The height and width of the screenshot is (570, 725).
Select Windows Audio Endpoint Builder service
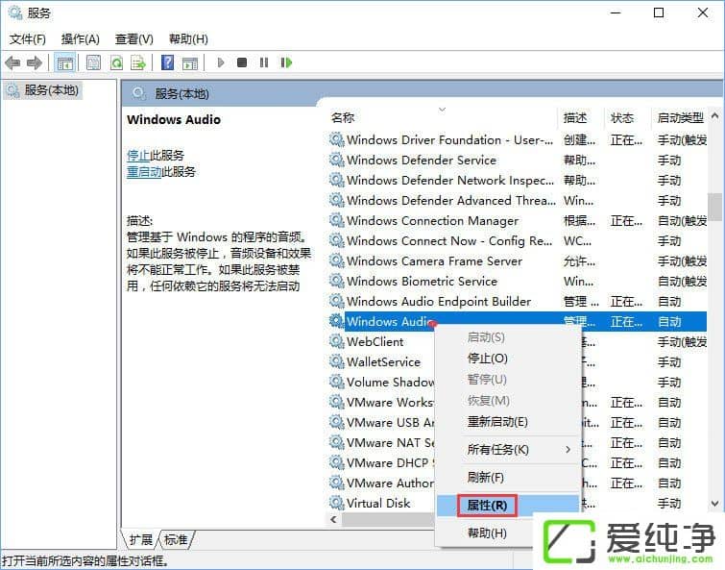pos(438,301)
